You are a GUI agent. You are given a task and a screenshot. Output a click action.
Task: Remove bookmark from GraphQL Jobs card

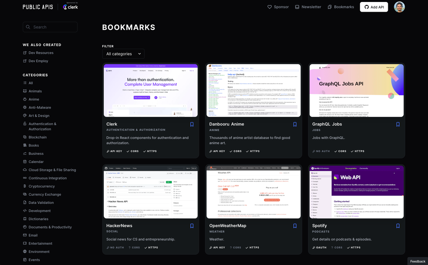[x=398, y=124]
